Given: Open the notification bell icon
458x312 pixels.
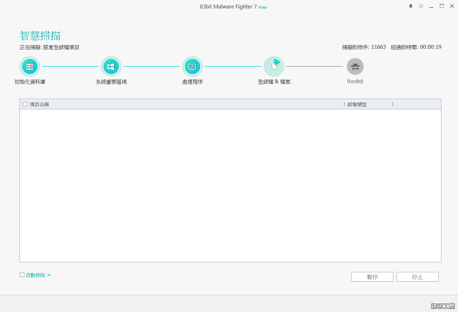Looking at the screenshot, I should tap(411, 6).
